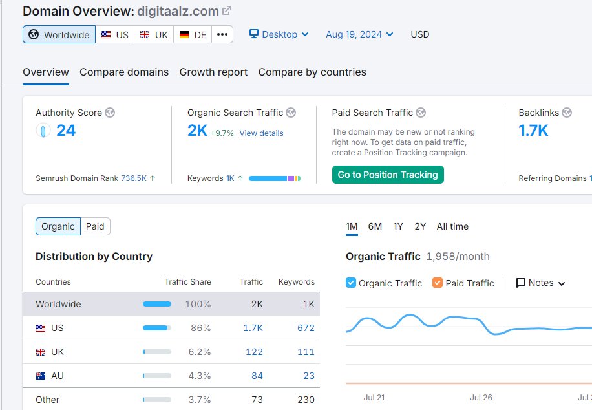Image resolution: width=592 pixels, height=410 pixels.
Task: Click the Notes speech bubble icon
Action: (521, 283)
